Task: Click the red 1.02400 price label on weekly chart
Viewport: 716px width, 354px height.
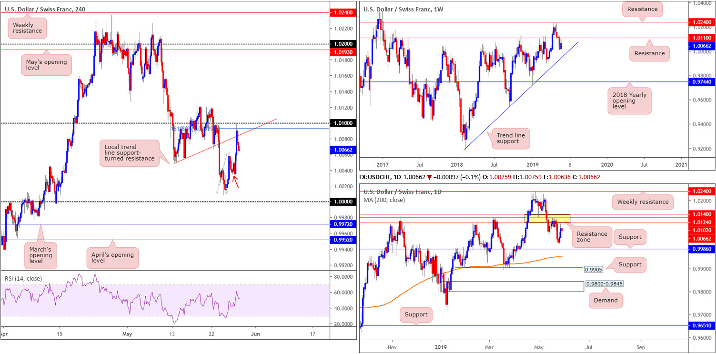Action: (703, 22)
